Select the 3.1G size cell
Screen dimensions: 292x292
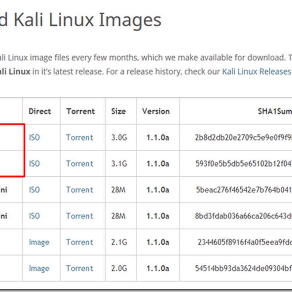click(x=119, y=164)
